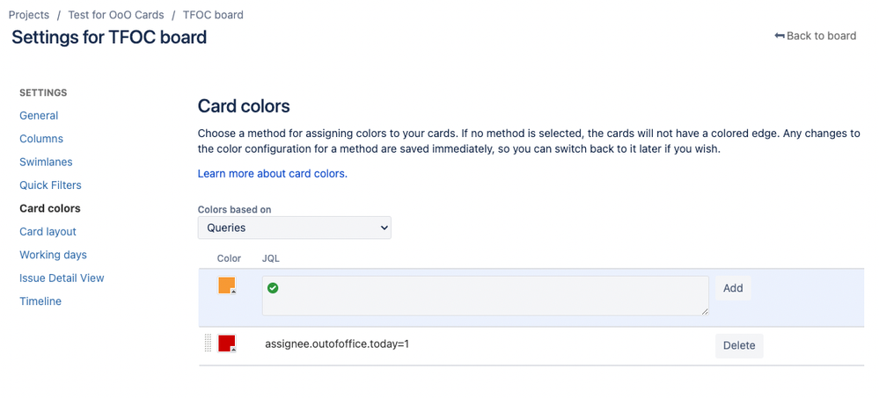Viewport: 879px width, 398px height.
Task: Open the red color swatch picker
Action: tap(227, 344)
